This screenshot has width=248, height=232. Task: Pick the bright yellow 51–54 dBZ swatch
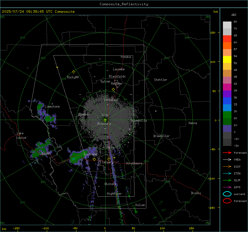227,60
